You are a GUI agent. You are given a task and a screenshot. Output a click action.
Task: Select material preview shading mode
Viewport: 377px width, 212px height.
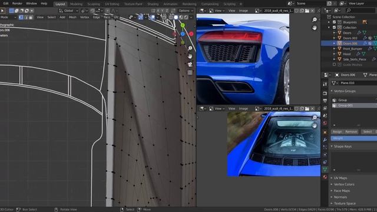click(181, 17)
